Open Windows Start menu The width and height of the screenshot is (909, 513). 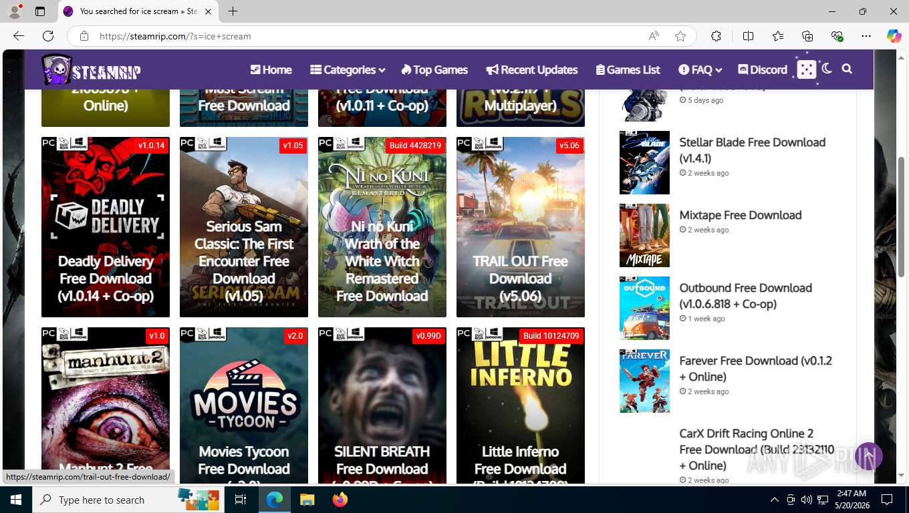(x=16, y=500)
